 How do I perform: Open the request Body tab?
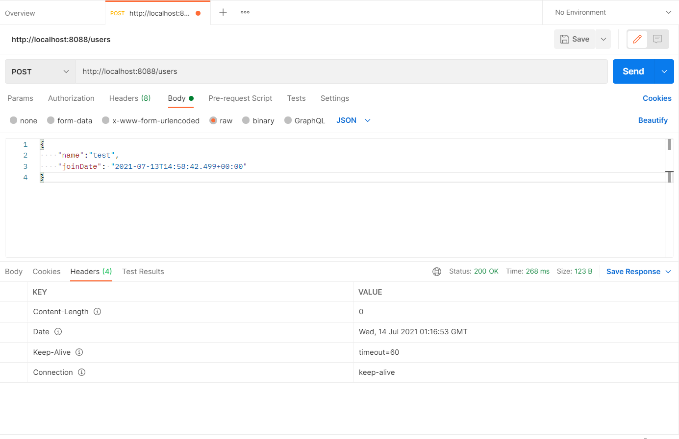(180, 98)
